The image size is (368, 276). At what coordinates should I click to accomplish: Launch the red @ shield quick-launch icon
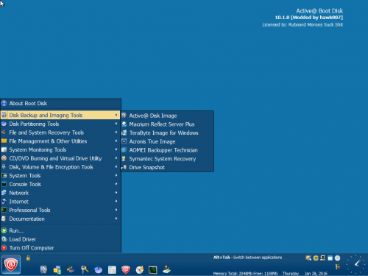pyautogui.click(x=126, y=269)
